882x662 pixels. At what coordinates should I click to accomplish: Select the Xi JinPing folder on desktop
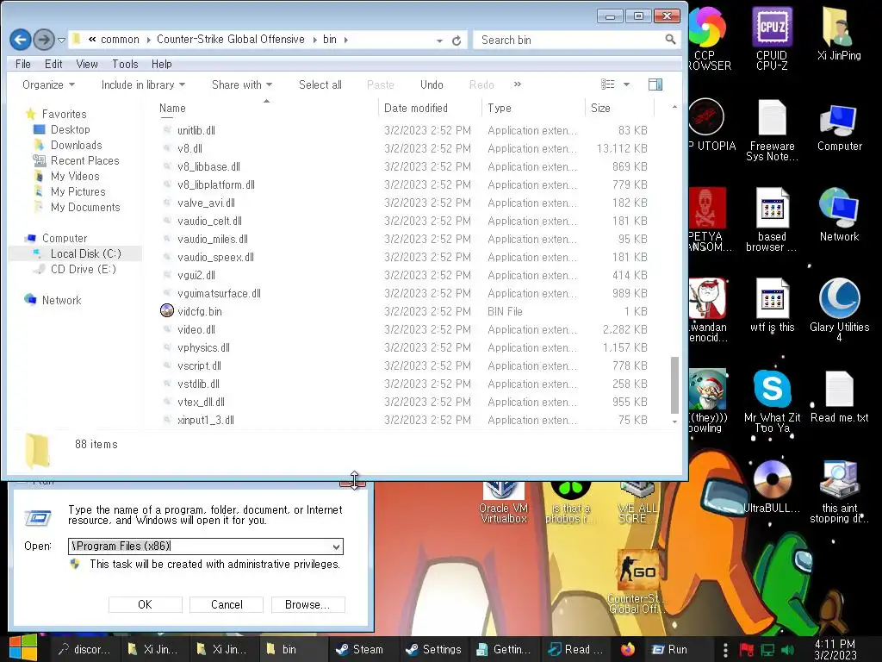(x=839, y=34)
